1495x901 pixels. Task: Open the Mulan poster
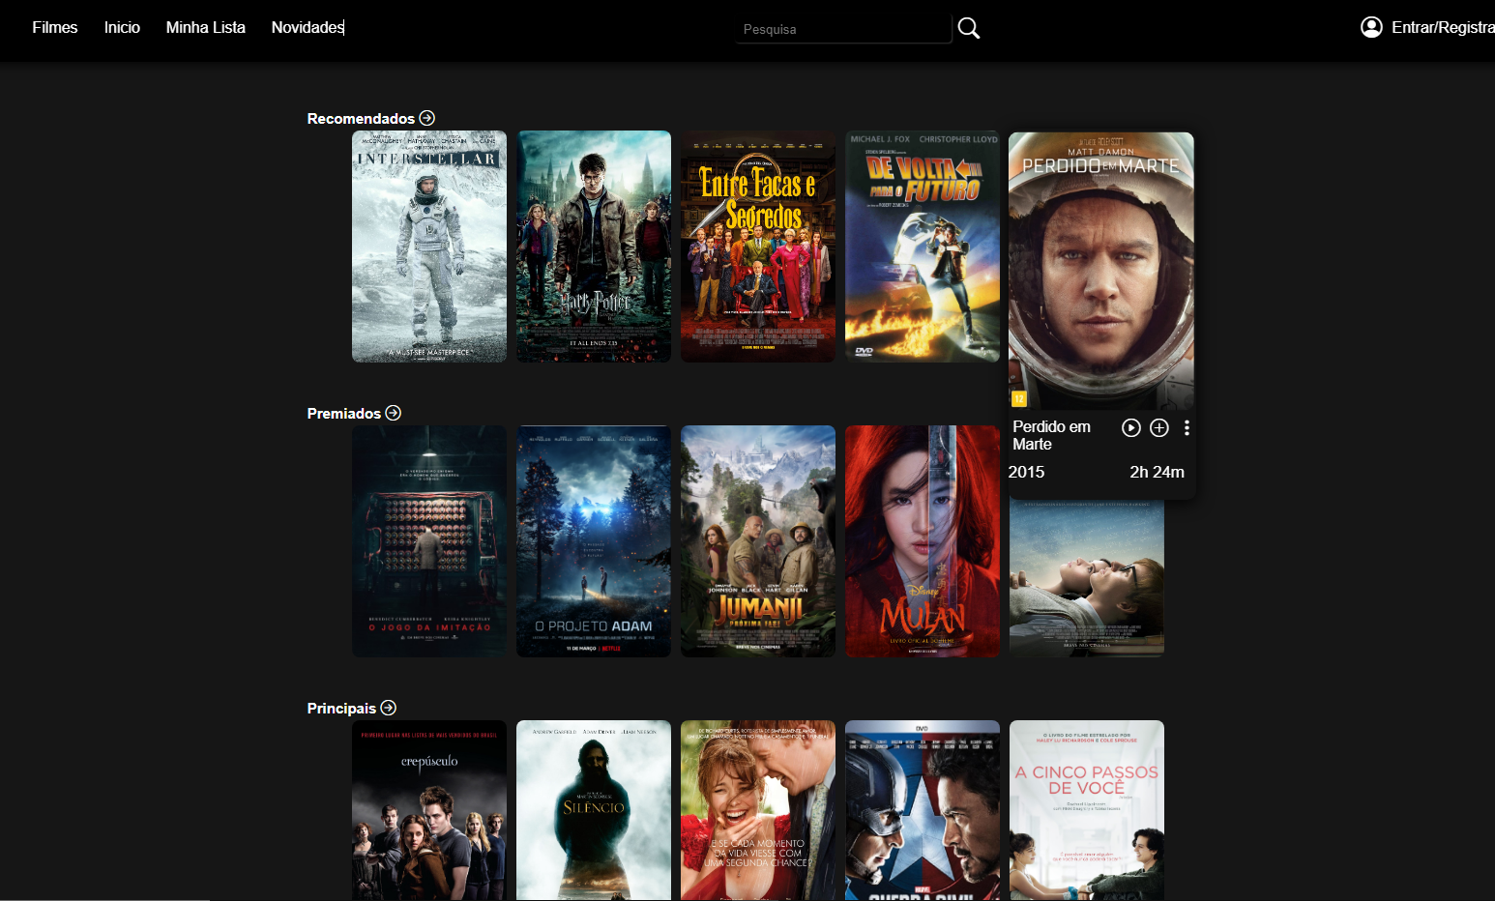click(922, 540)
